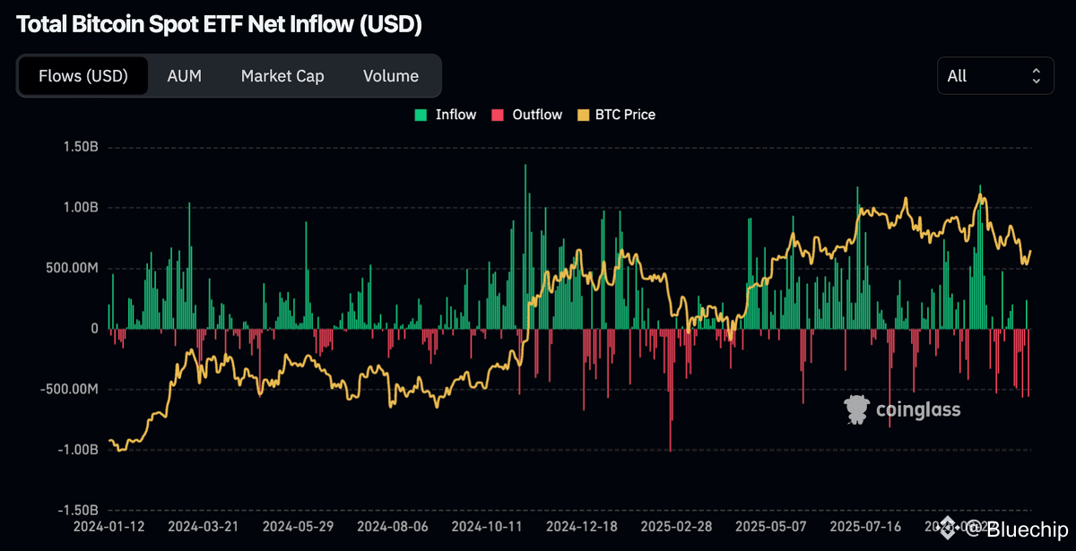Click the green Inflow color swatch

421,115
